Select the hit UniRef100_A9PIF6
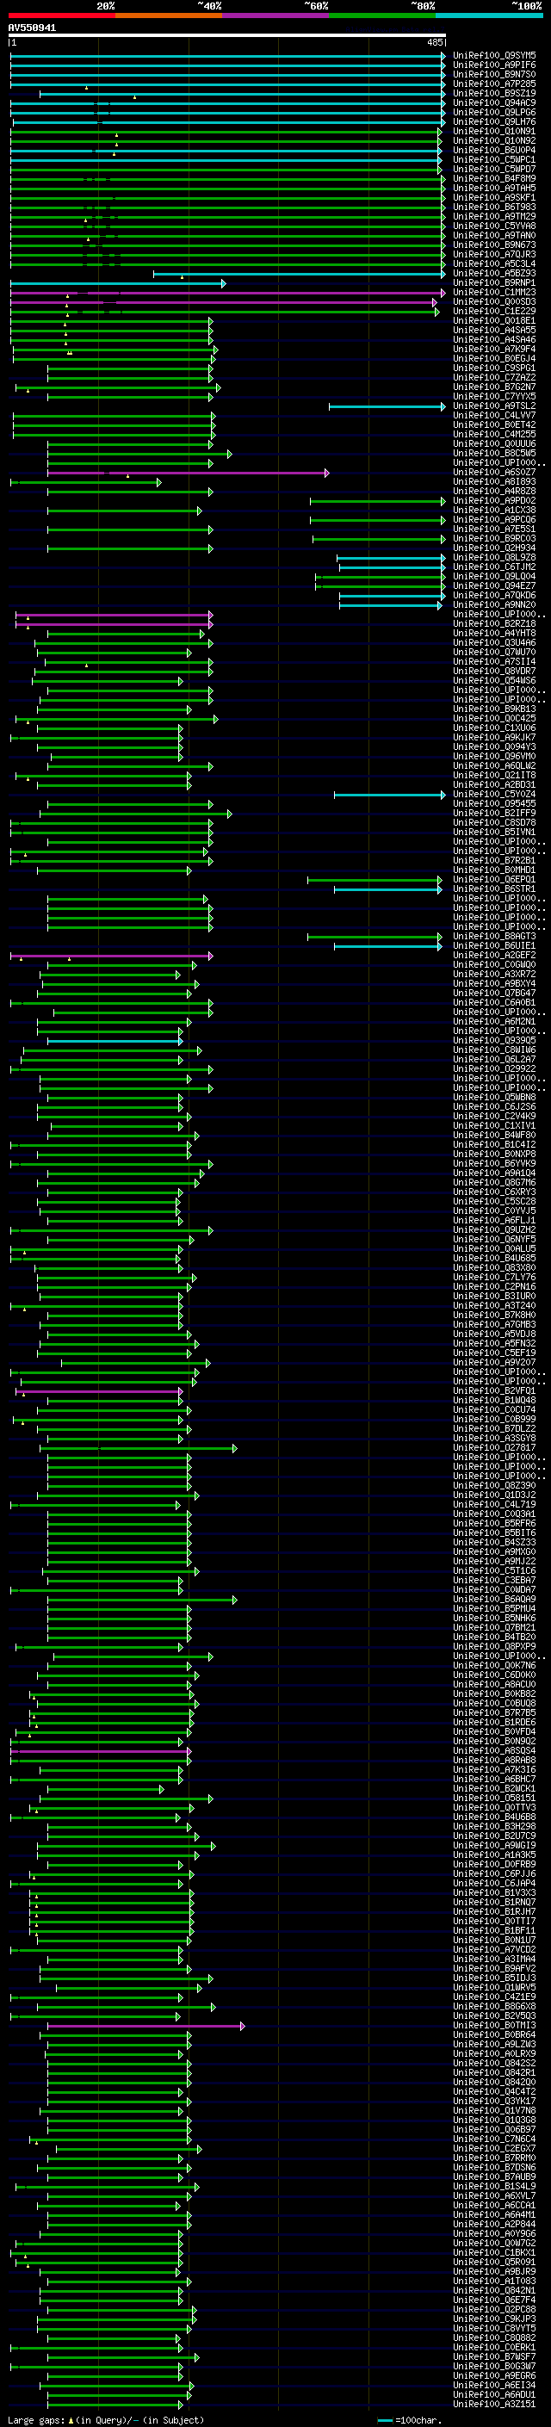Viewport: 551px width, 2427px height. coord(494,65)
